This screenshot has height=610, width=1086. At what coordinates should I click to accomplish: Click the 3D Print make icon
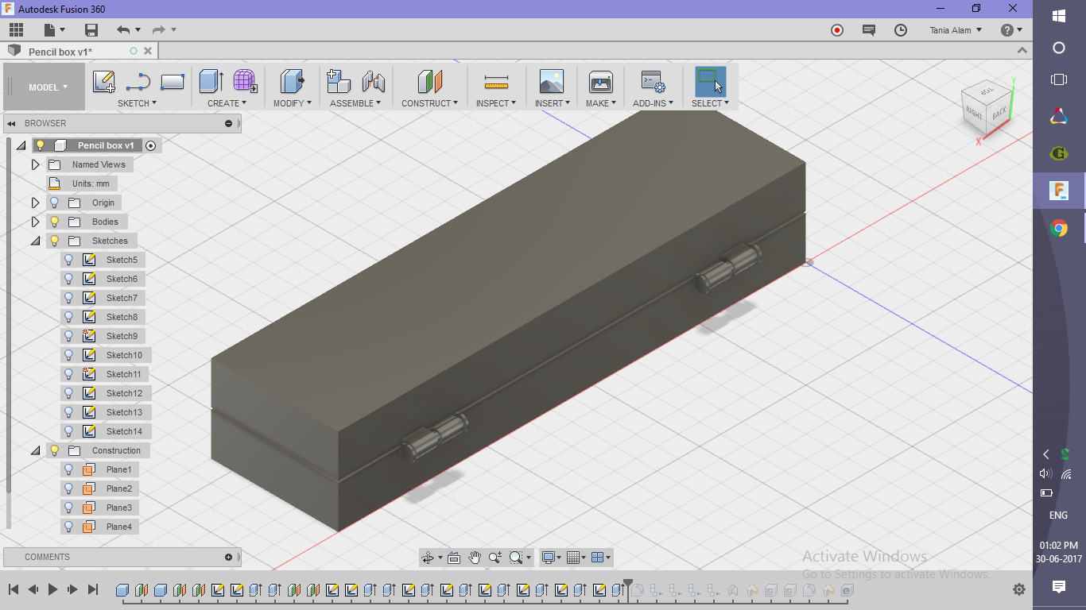coord(600,81)
